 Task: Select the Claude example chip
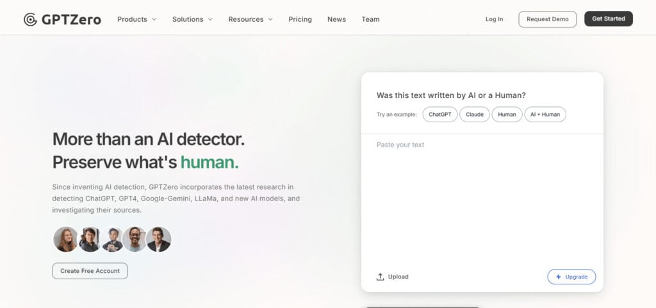475,115
